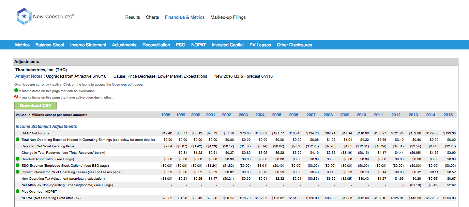Select the 1998 year column header
The image size is (469, 207).
click(x=166, y=115)
